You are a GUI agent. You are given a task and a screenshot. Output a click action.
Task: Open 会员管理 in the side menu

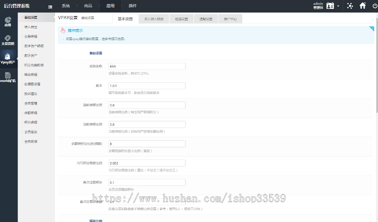[31, 103]
